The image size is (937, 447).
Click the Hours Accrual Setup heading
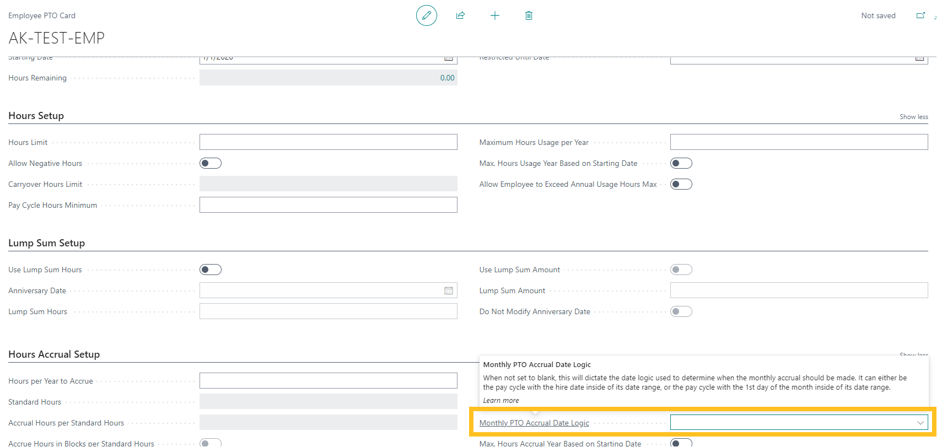coord(54,354)
